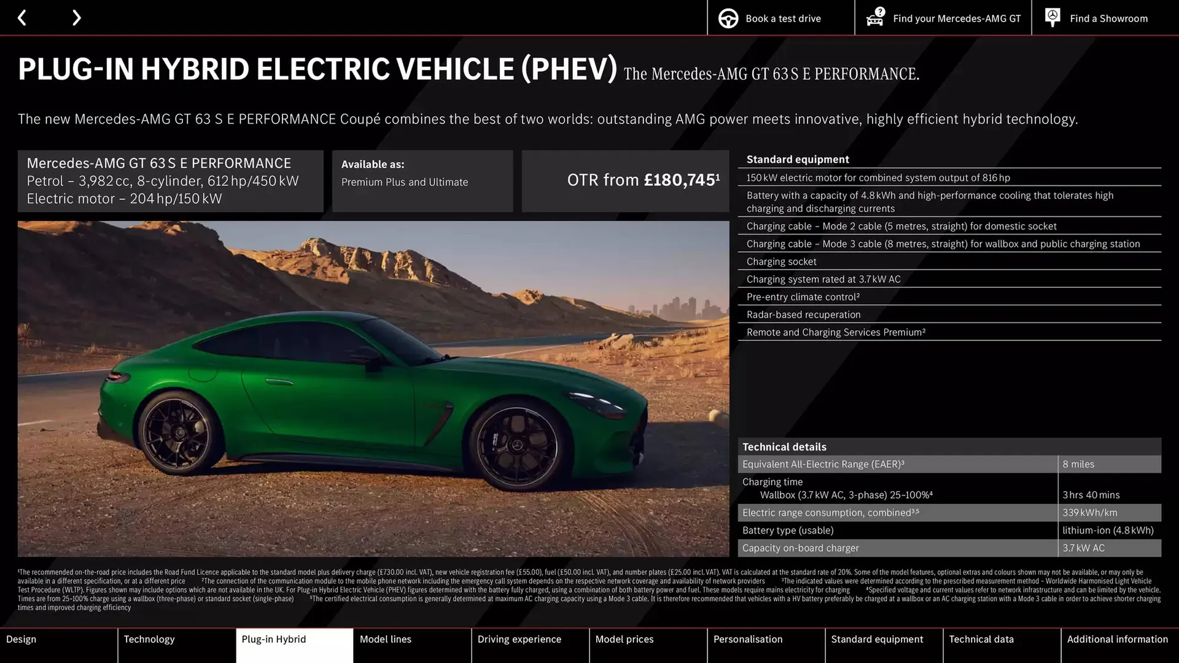Screen dimensions: 1179x663
Task: Click the '3.7 kW AC' charger capacity value
Action: pyautogui.click(x=1083, y=548)
